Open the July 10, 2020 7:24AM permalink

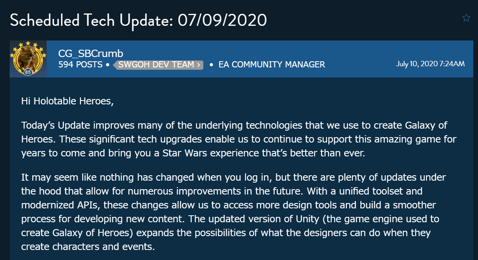[x=430, y=64]
